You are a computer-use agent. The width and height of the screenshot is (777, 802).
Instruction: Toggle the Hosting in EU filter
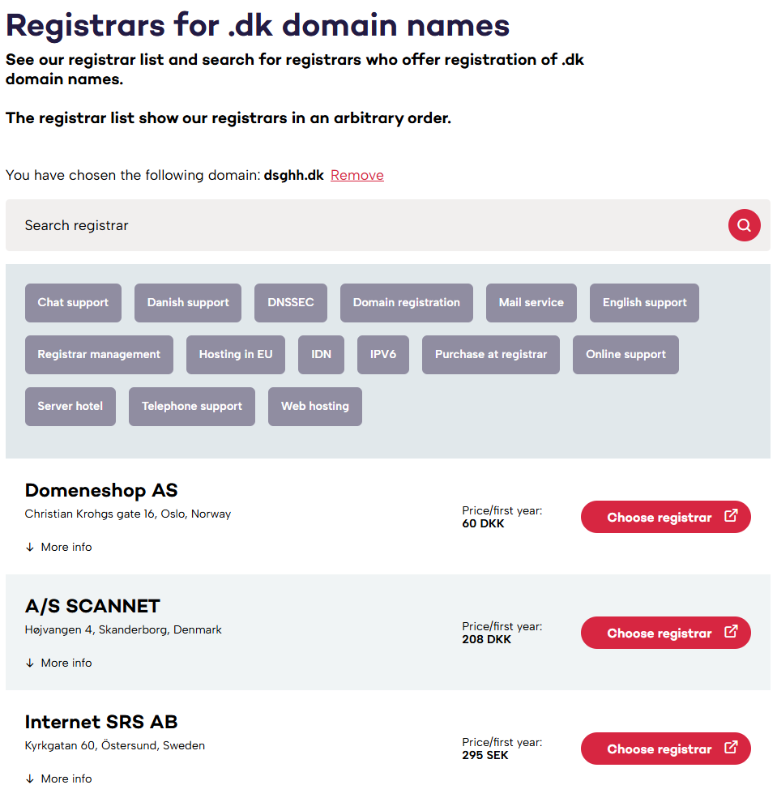[x=236, y=355]
